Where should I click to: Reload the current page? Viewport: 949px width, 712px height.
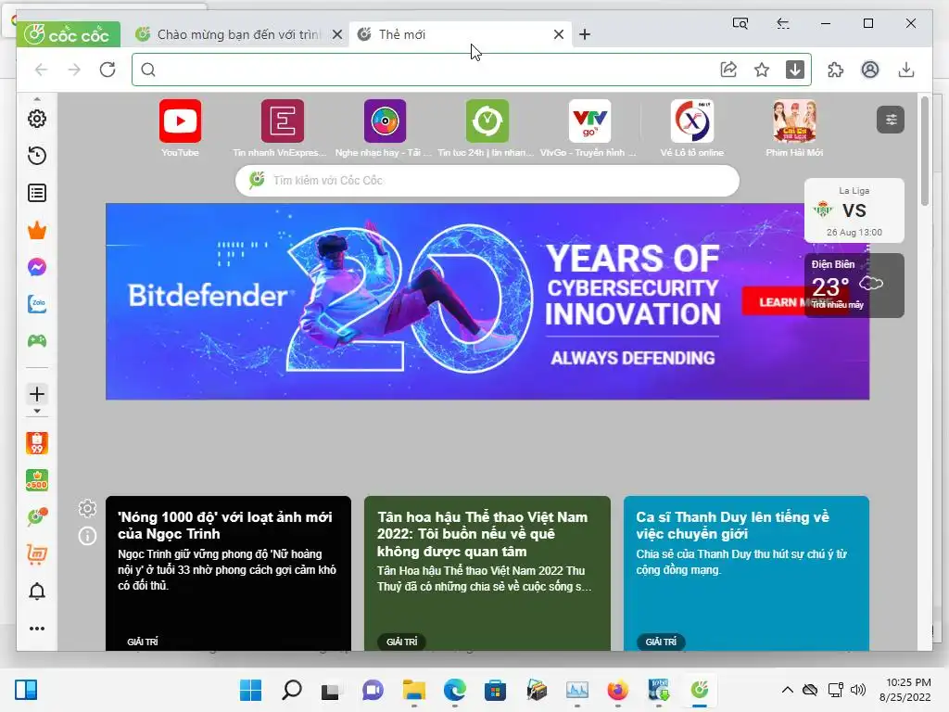pyautogui.click(x=108, y=70)
